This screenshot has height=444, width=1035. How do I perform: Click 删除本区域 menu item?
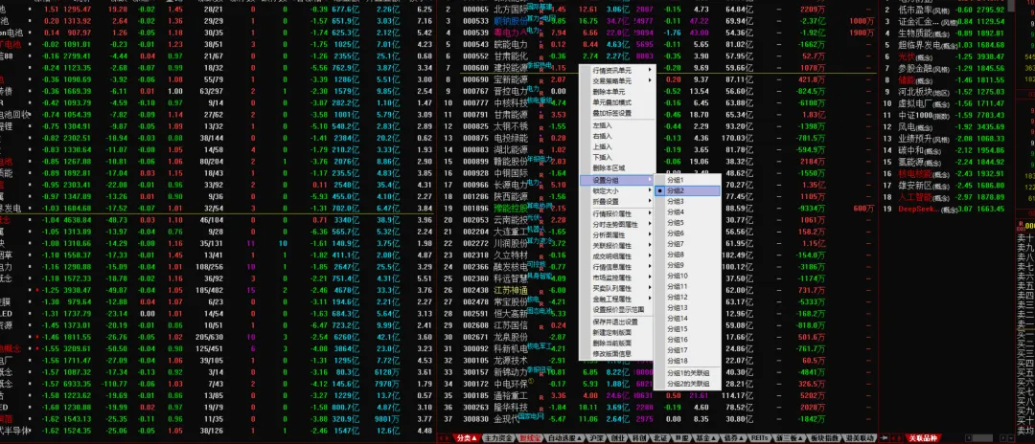[617, 167]
